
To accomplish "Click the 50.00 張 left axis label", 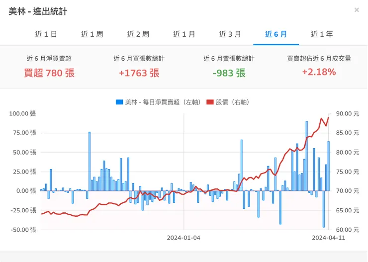I will pyautogui.click(x=25, y=152).
